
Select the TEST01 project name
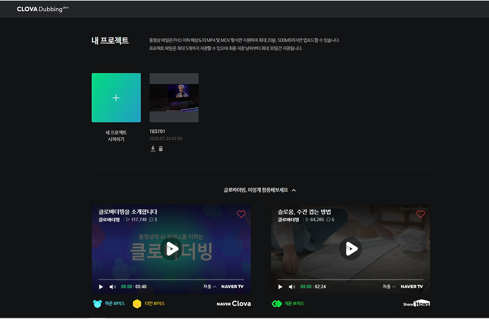[157, 132]
